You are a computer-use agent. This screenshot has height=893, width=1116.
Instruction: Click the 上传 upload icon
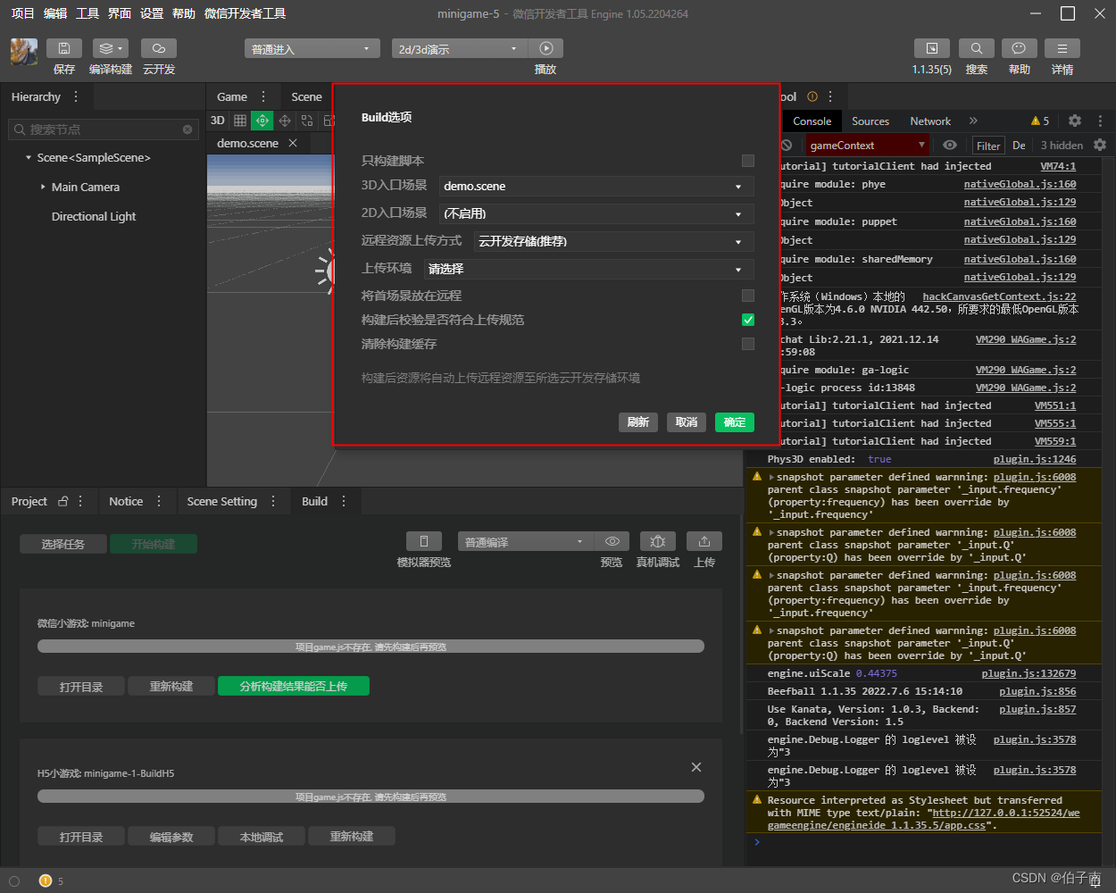tap(704, 541)
